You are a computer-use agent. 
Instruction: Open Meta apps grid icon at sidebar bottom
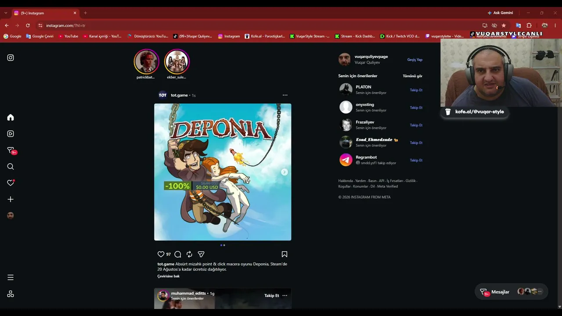[11, 294]
